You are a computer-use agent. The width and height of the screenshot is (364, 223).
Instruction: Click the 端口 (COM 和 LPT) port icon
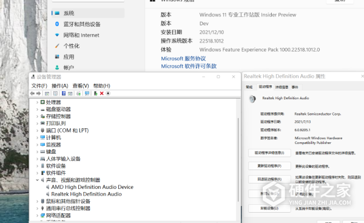coord(42,131)
